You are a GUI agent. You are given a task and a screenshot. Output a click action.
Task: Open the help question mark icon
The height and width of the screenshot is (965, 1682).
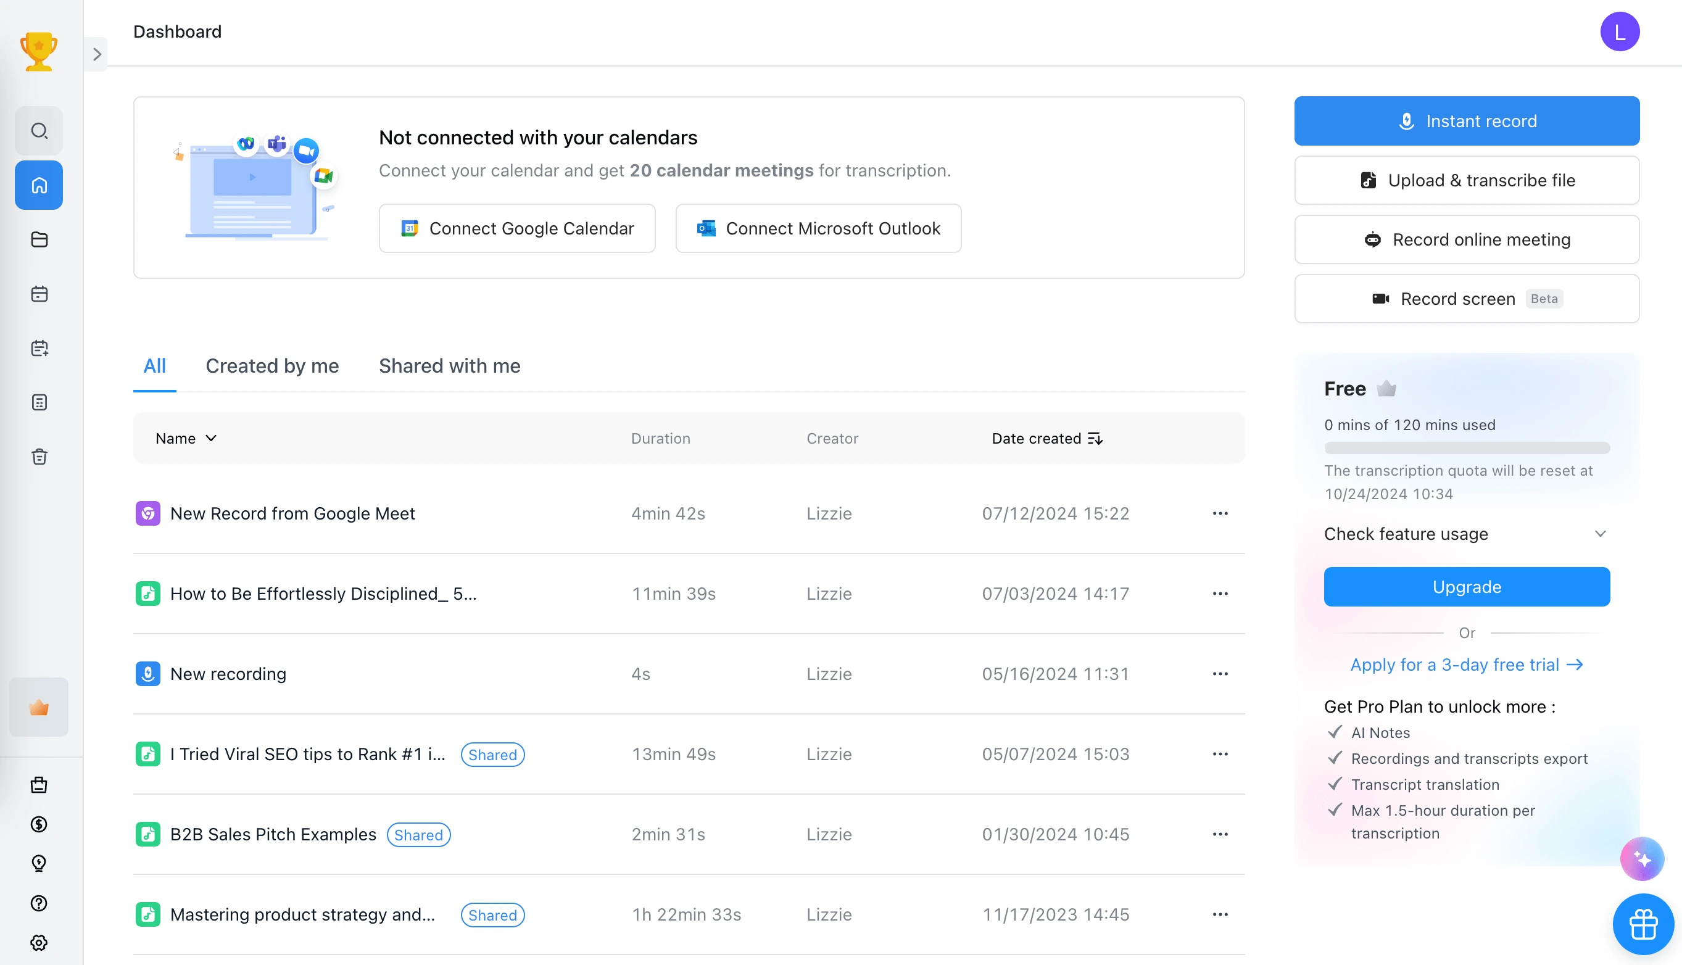point(39,903)
